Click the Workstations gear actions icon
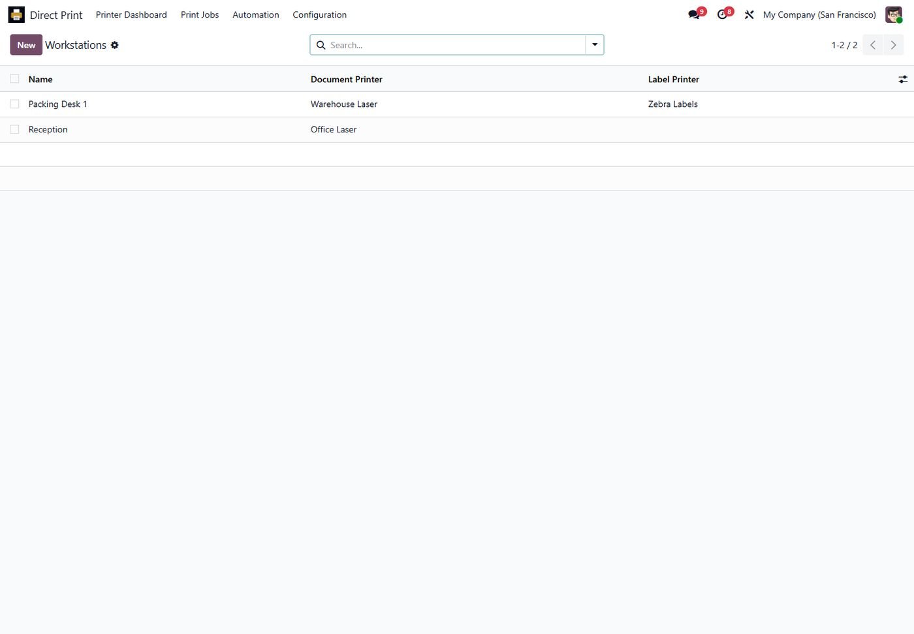 [x=115, y=45]
